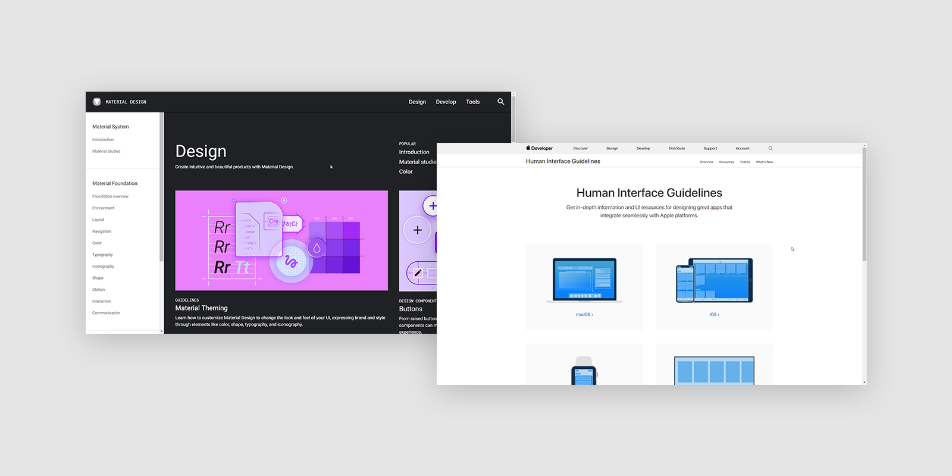Select Account in Apple Developer nav
The height and width of the screenshot is (476, 952).
[743, 148]
